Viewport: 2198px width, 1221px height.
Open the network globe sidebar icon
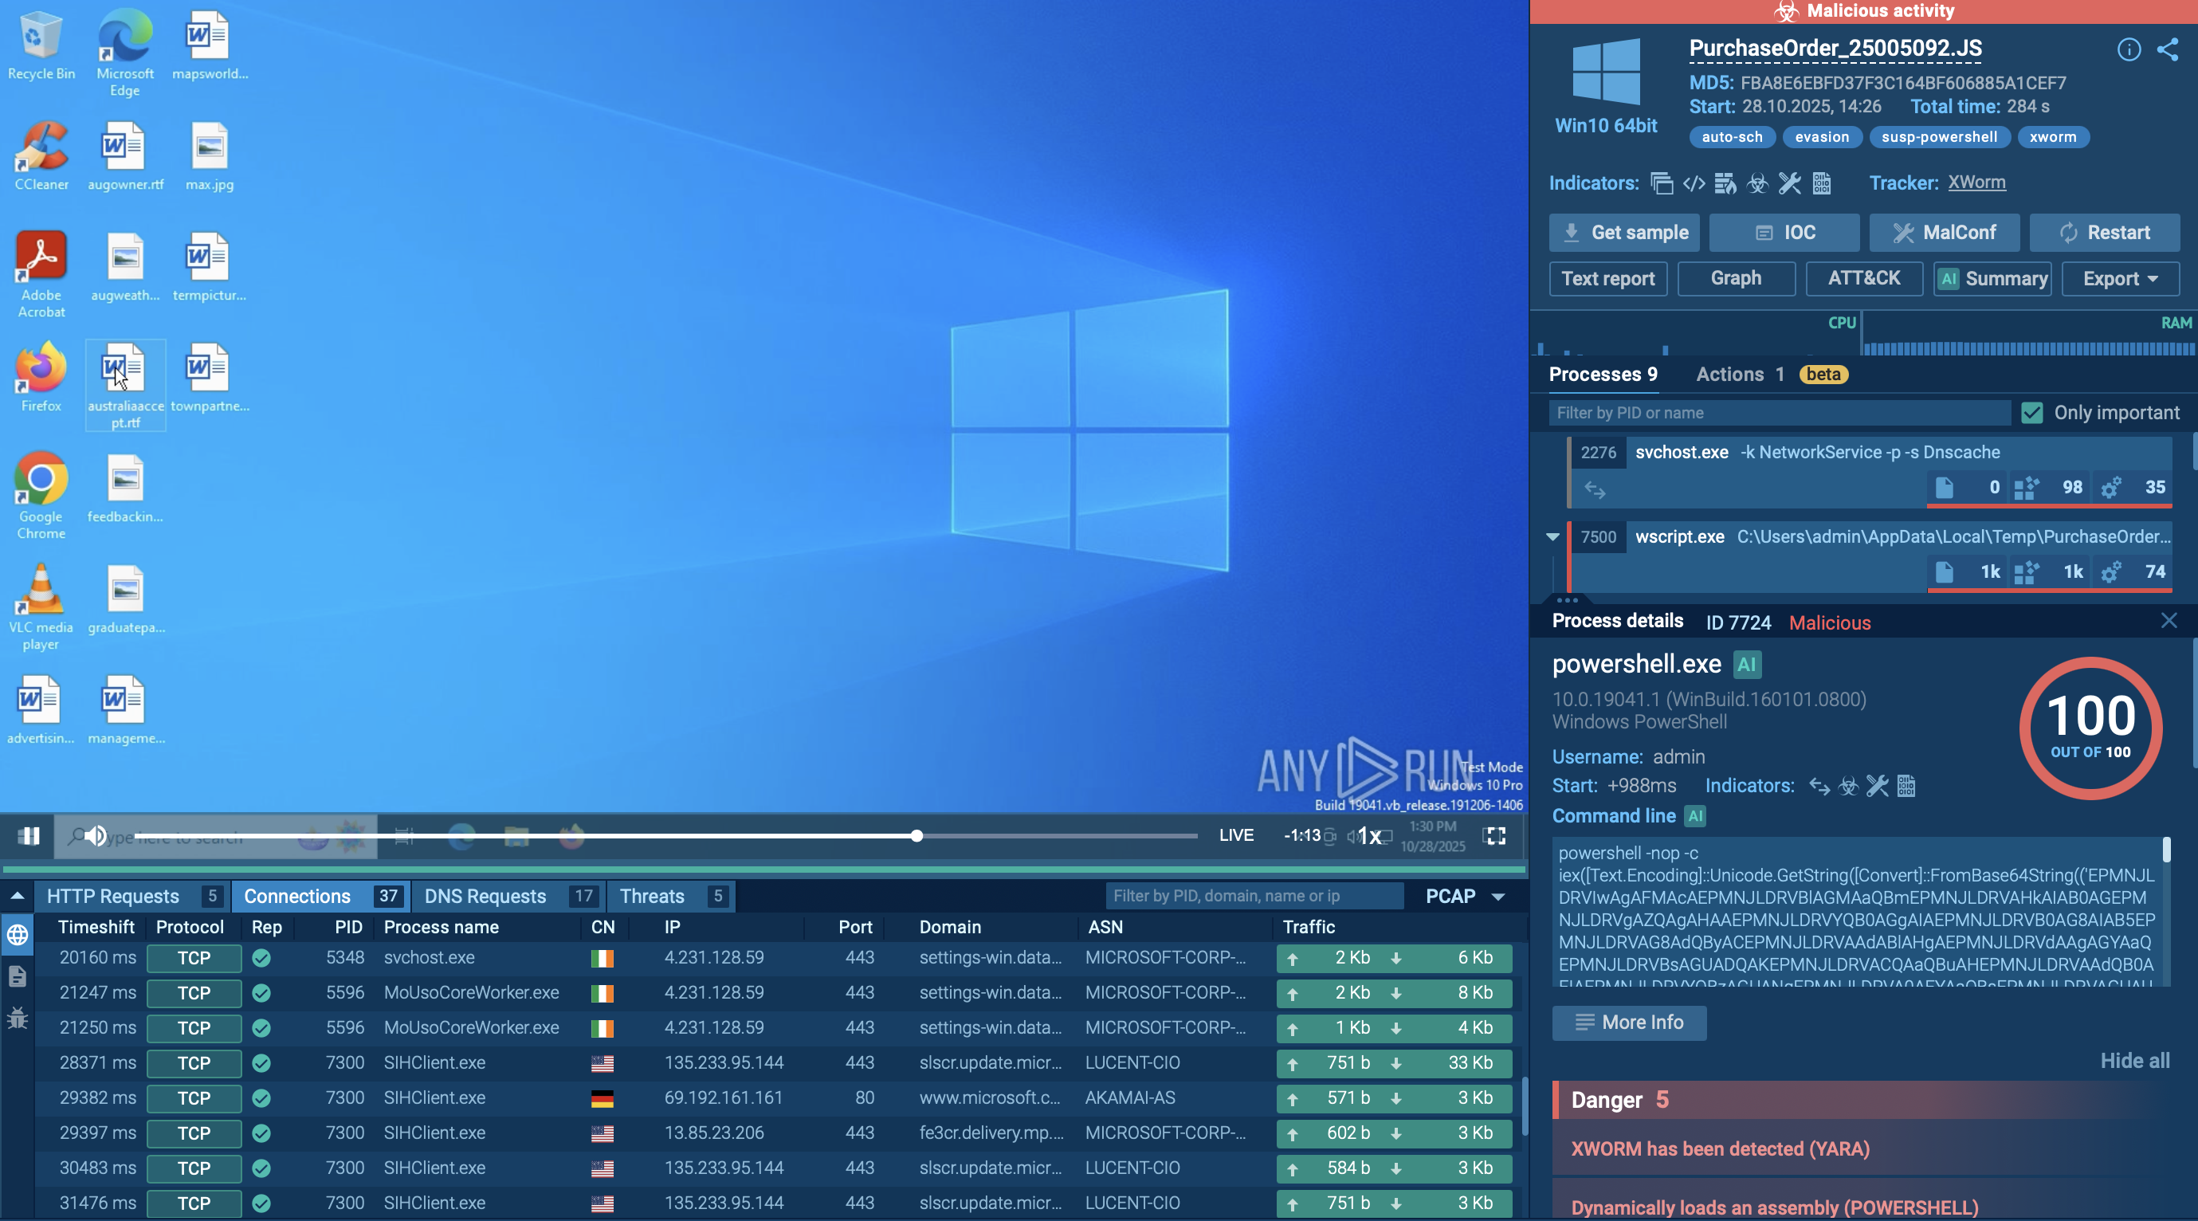(x=18, y=934)
